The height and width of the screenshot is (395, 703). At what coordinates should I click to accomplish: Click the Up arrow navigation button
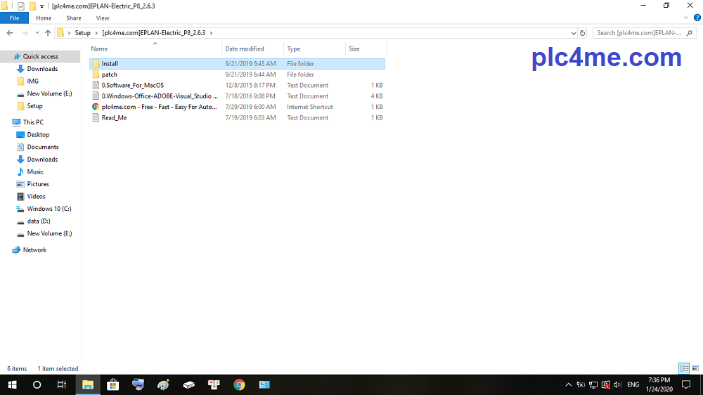point(48,33)
